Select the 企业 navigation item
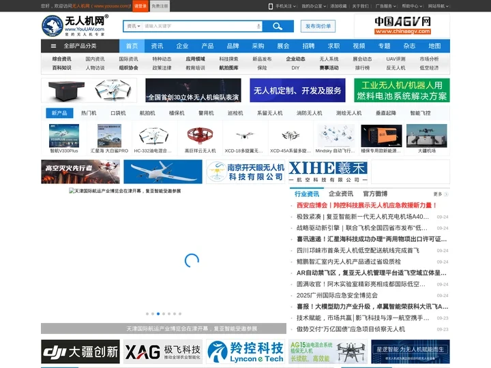 click(182, 46)
